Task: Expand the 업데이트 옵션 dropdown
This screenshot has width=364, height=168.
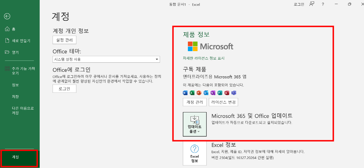Action: (195, 124)
